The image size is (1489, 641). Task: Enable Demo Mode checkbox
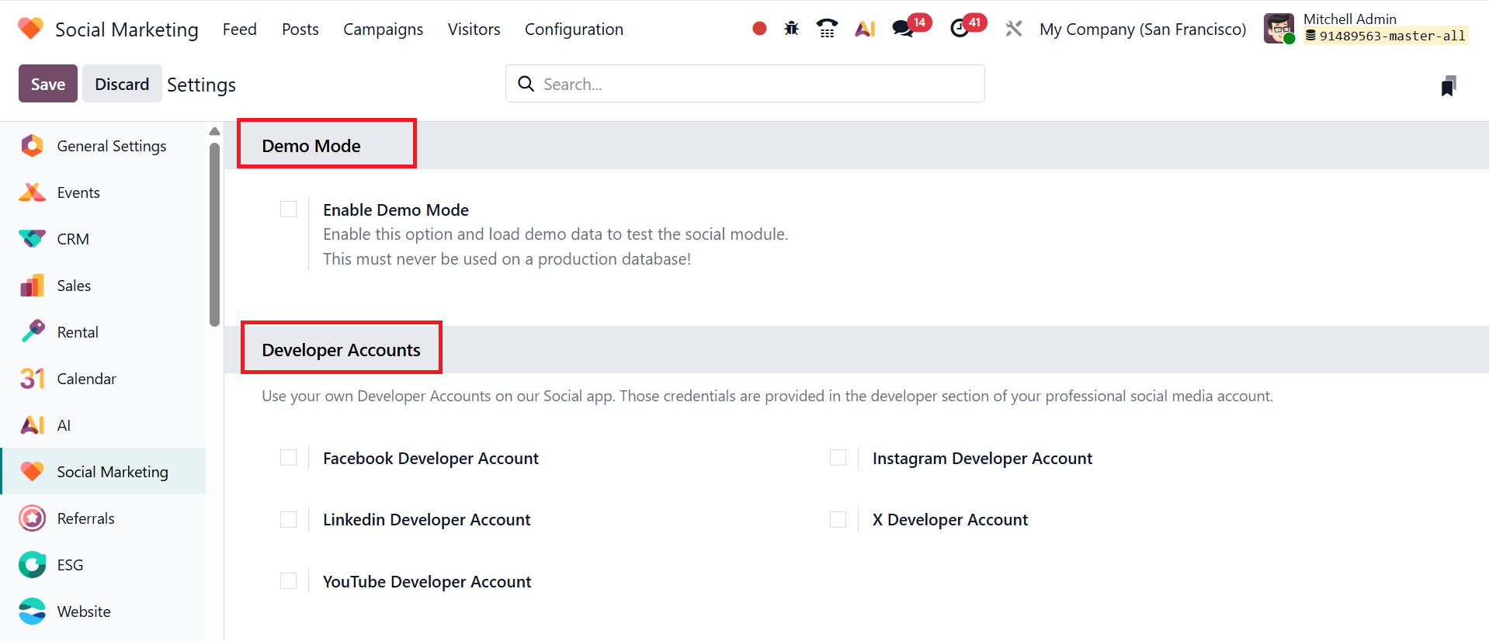point(288,210)
